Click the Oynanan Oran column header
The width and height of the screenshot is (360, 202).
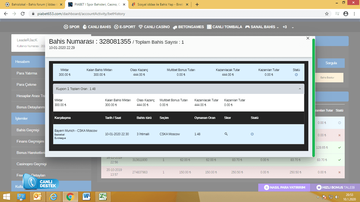tap(205, 118)
